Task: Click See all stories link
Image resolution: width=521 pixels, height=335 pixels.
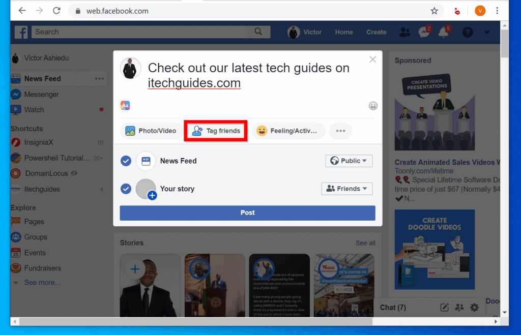Action: point(365,243)
